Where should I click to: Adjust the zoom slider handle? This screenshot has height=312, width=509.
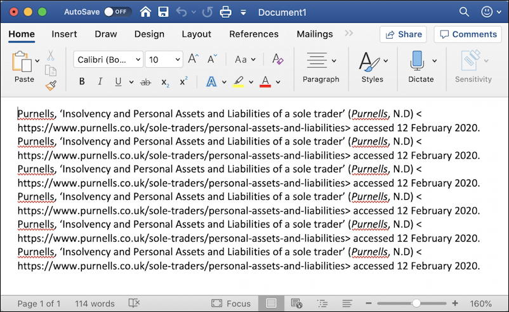click(416, 303)
